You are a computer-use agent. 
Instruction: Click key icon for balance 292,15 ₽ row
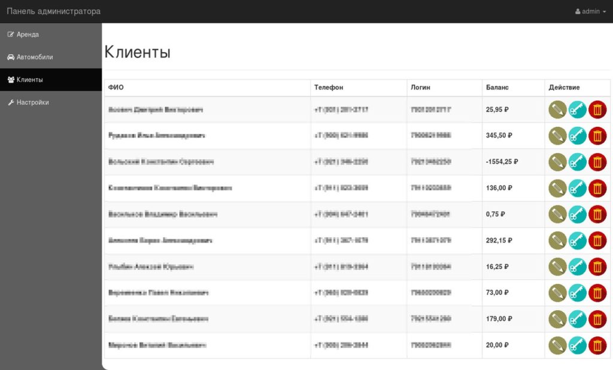click(x=578, y=241)
